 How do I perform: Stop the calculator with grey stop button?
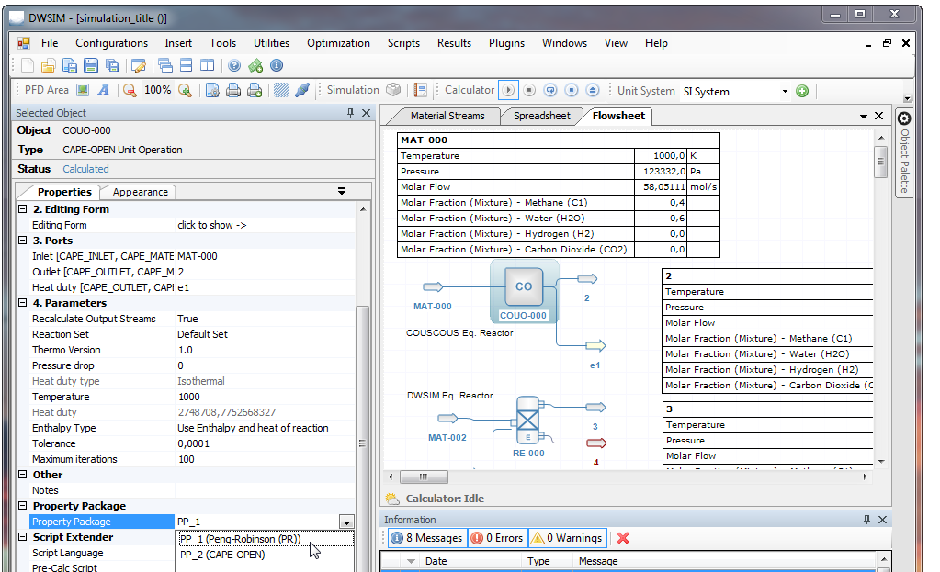click(x=529, y=90)
